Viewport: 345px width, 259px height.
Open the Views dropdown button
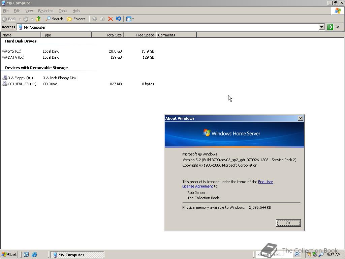pos(130,19)
